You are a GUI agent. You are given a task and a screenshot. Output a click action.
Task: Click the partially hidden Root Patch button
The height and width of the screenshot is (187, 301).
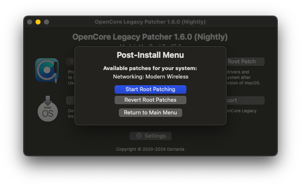245,62
